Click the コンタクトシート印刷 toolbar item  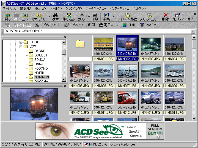[x=79, y=25]
